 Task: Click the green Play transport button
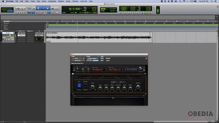pos(146,13)
